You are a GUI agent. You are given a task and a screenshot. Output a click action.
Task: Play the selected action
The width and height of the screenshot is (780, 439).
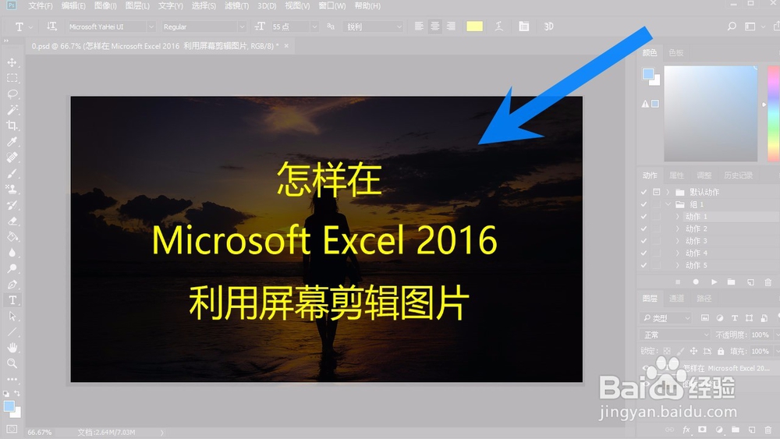(x=714, y=282)
